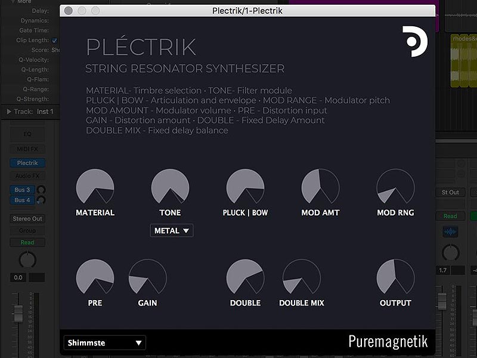Click the PRE distortion input knob
The image size is (477, 358).
(95, 277)
